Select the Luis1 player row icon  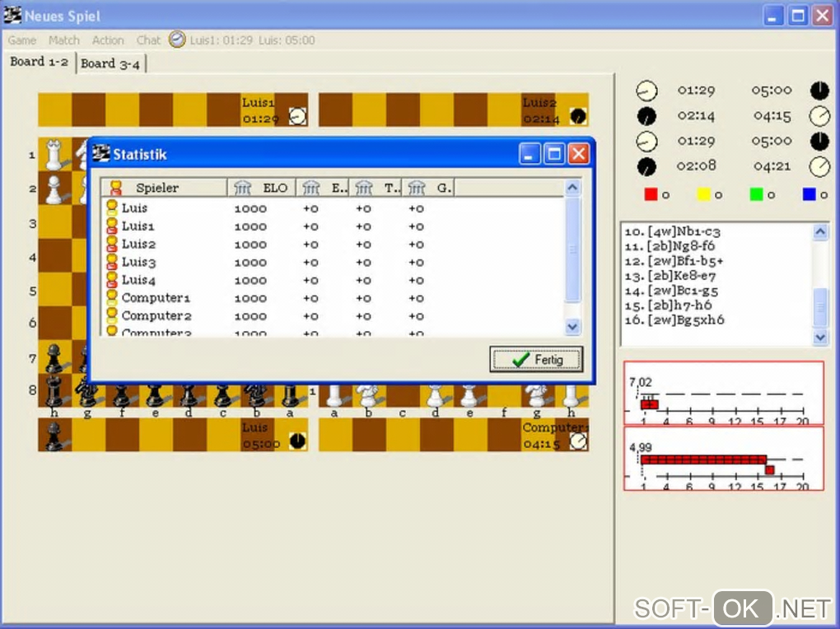pos(111,226)
